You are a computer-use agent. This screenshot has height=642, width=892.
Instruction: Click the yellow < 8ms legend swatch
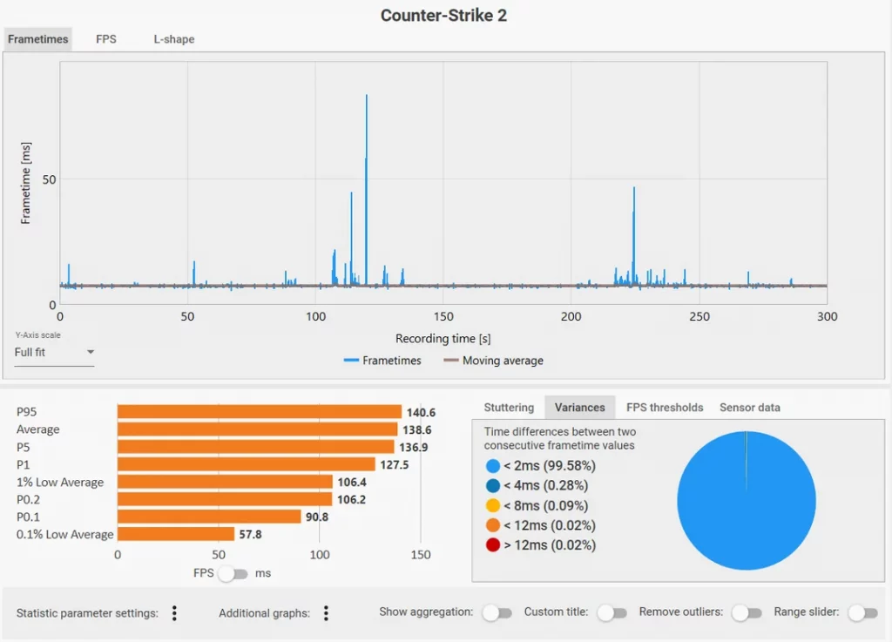pos(493,505)
